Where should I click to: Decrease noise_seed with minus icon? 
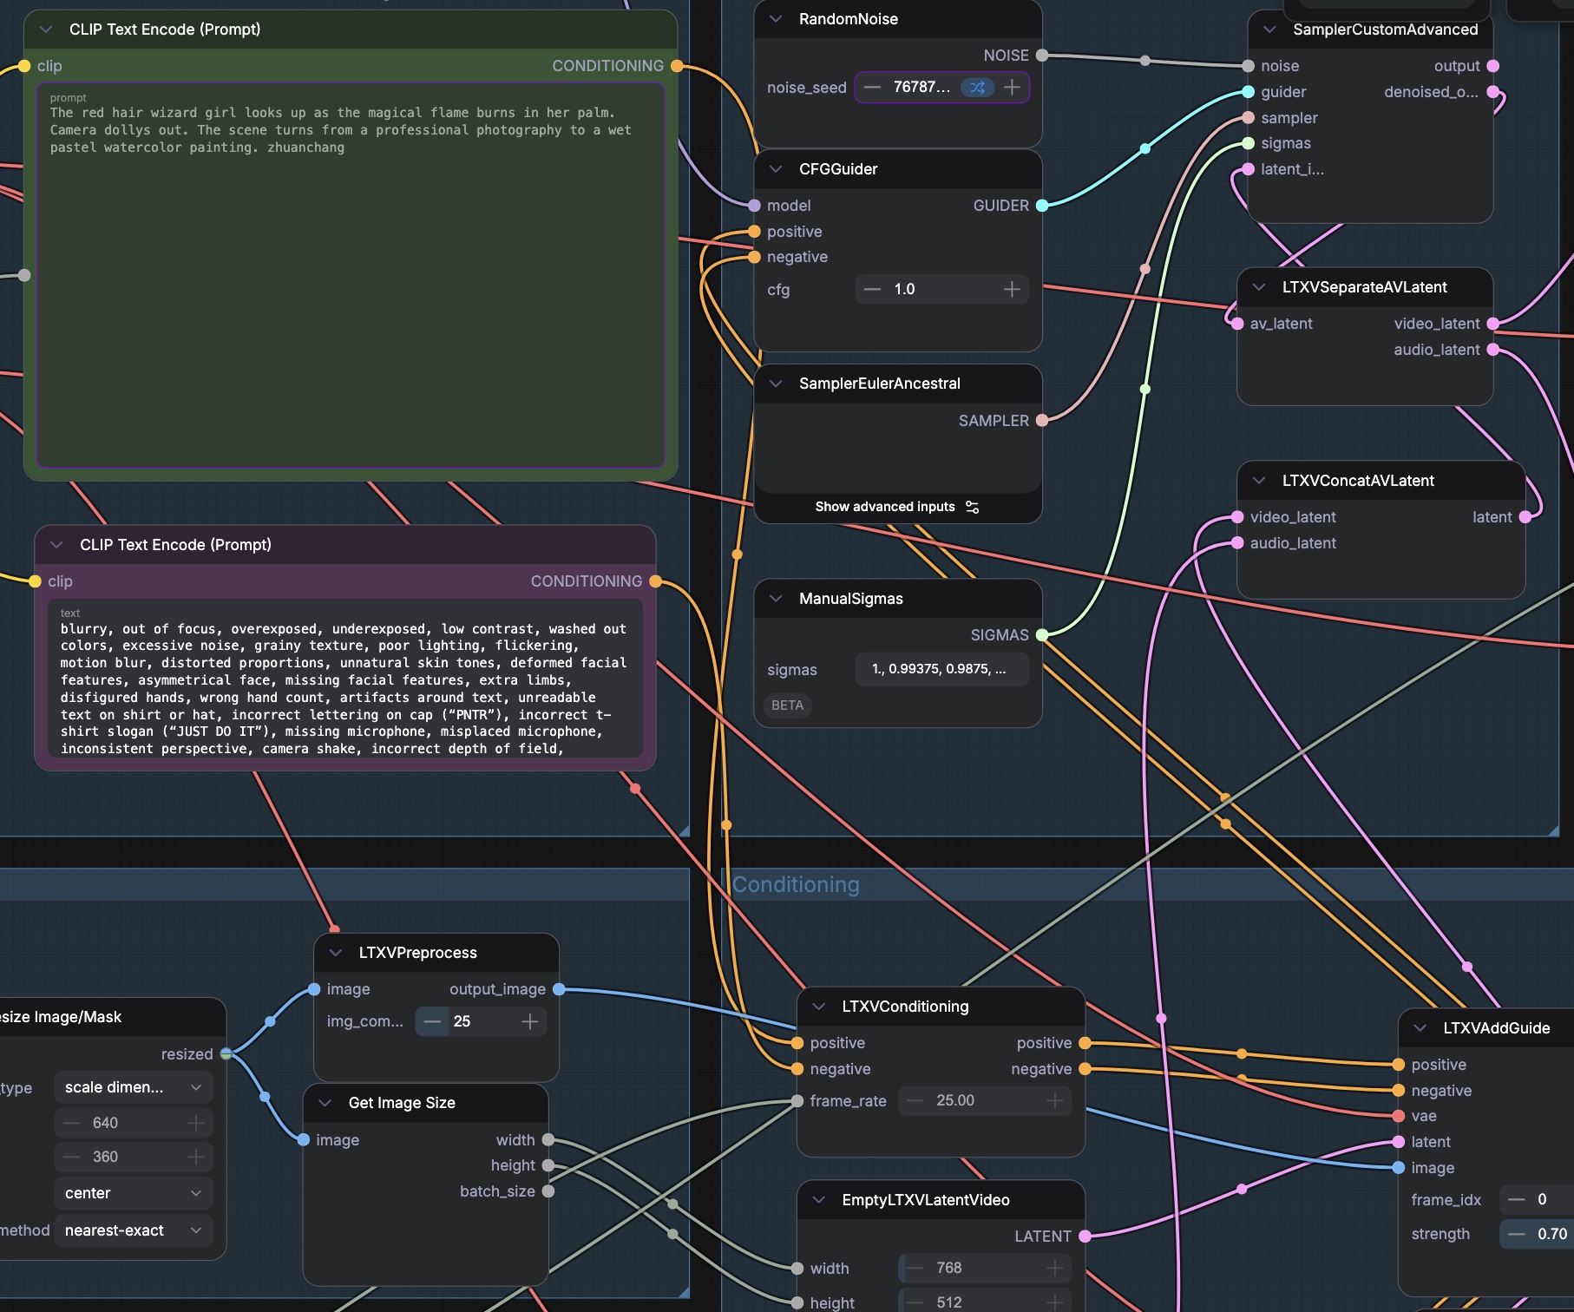(872, 88)
